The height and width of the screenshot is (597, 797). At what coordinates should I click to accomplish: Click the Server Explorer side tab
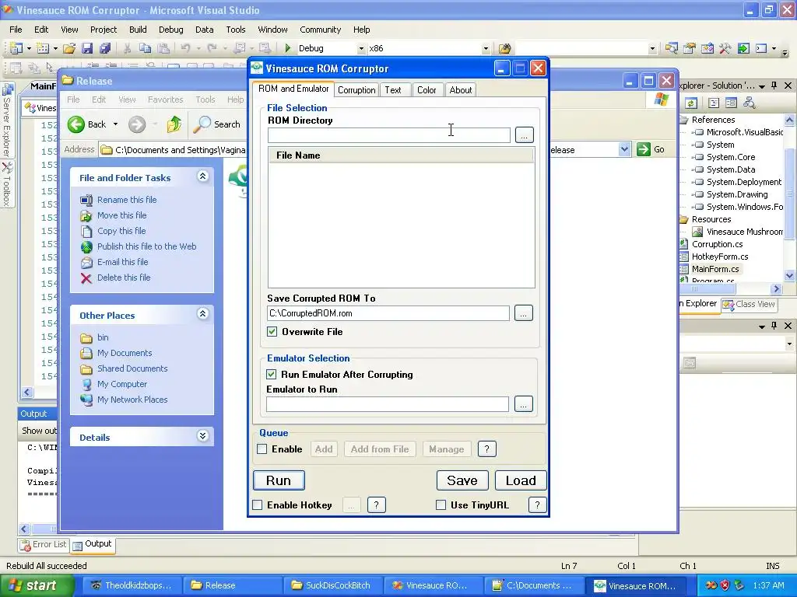7,120
